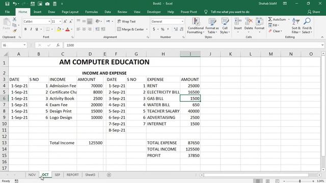
Task: Open Cell Styles gallery
Action: pyautogui.click(x=225, y=26)
